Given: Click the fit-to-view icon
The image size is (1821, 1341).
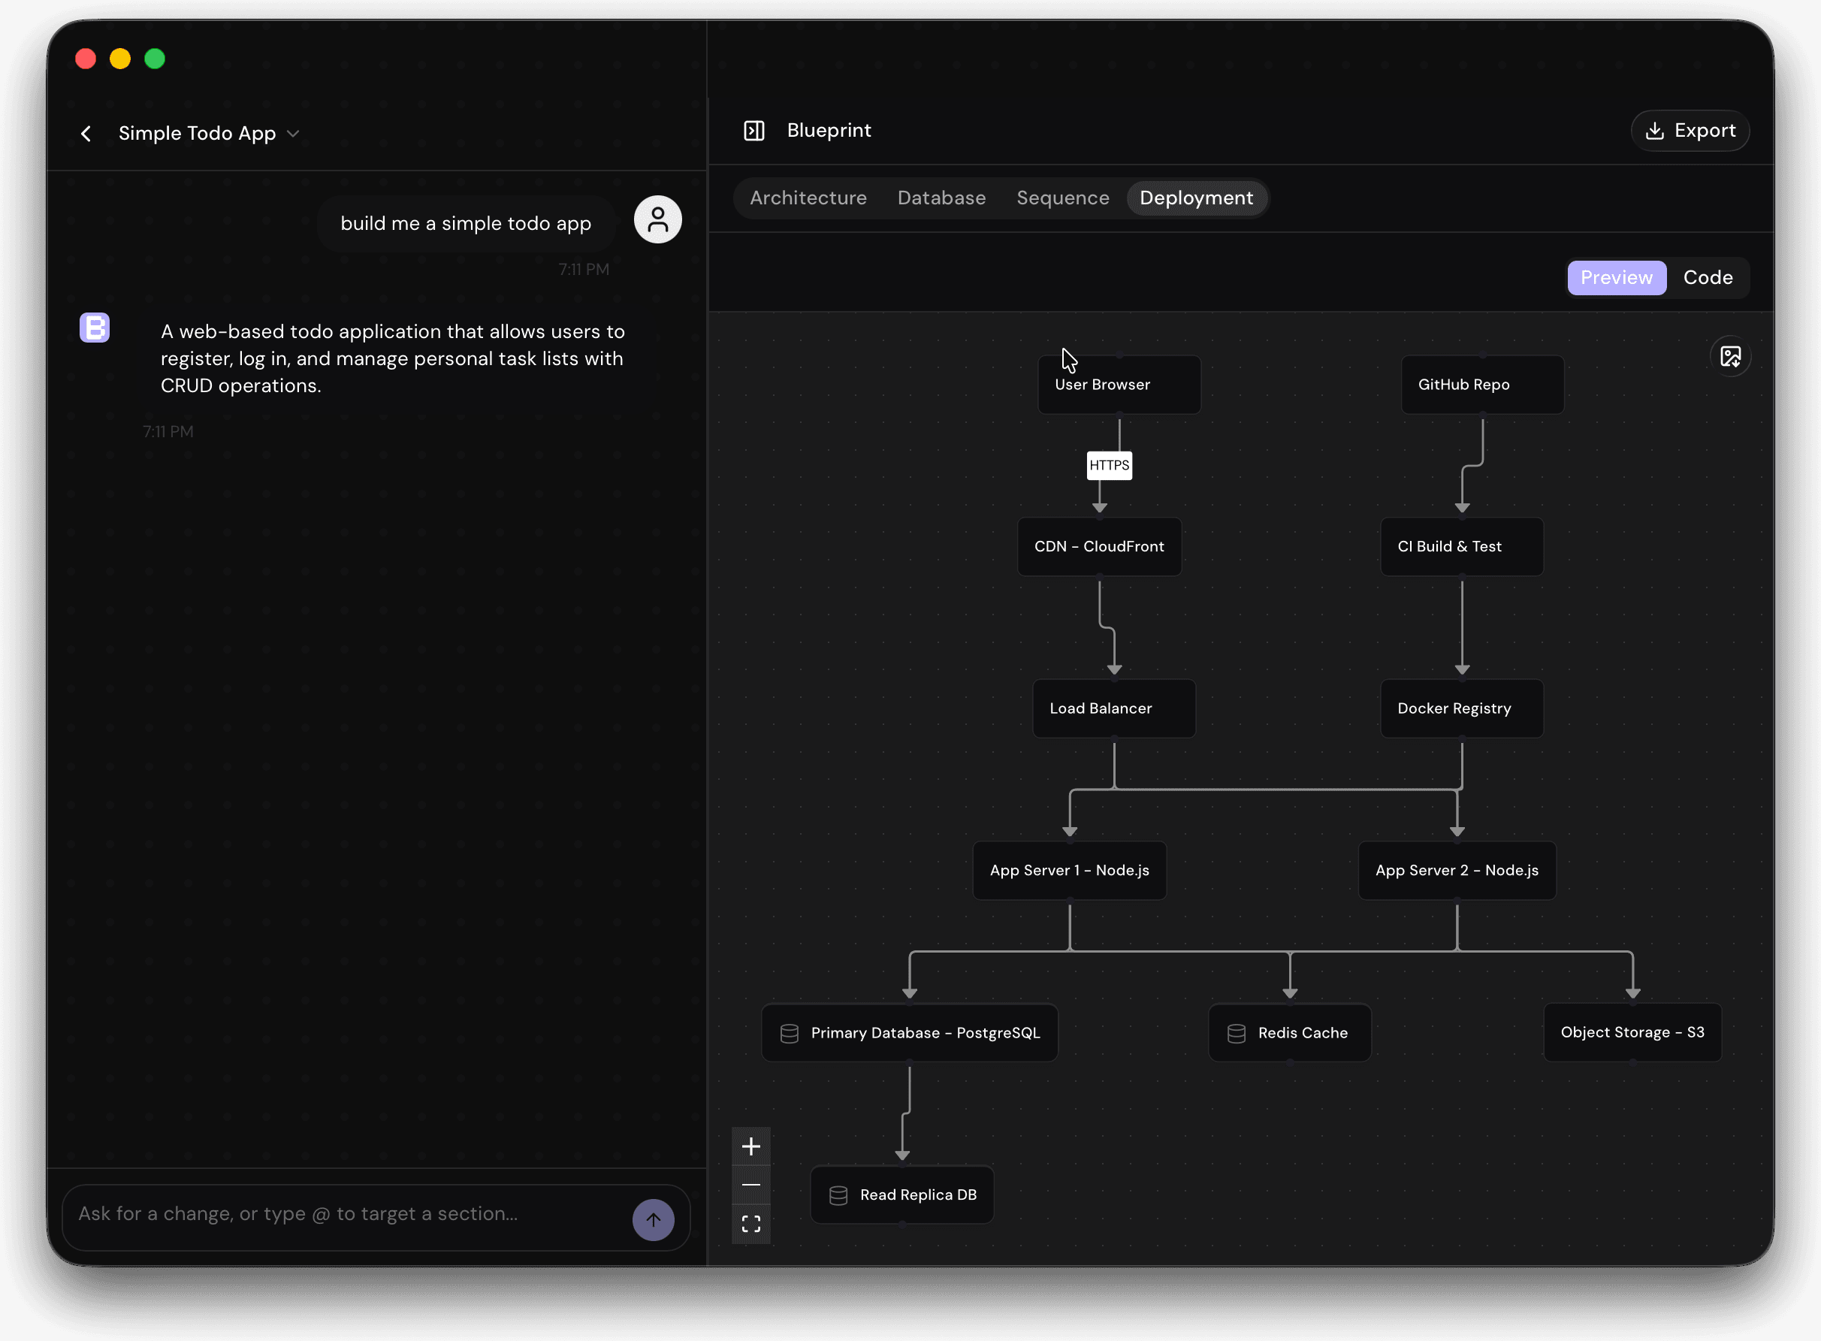Looking at the screenshot, I should pos(750,1223).
